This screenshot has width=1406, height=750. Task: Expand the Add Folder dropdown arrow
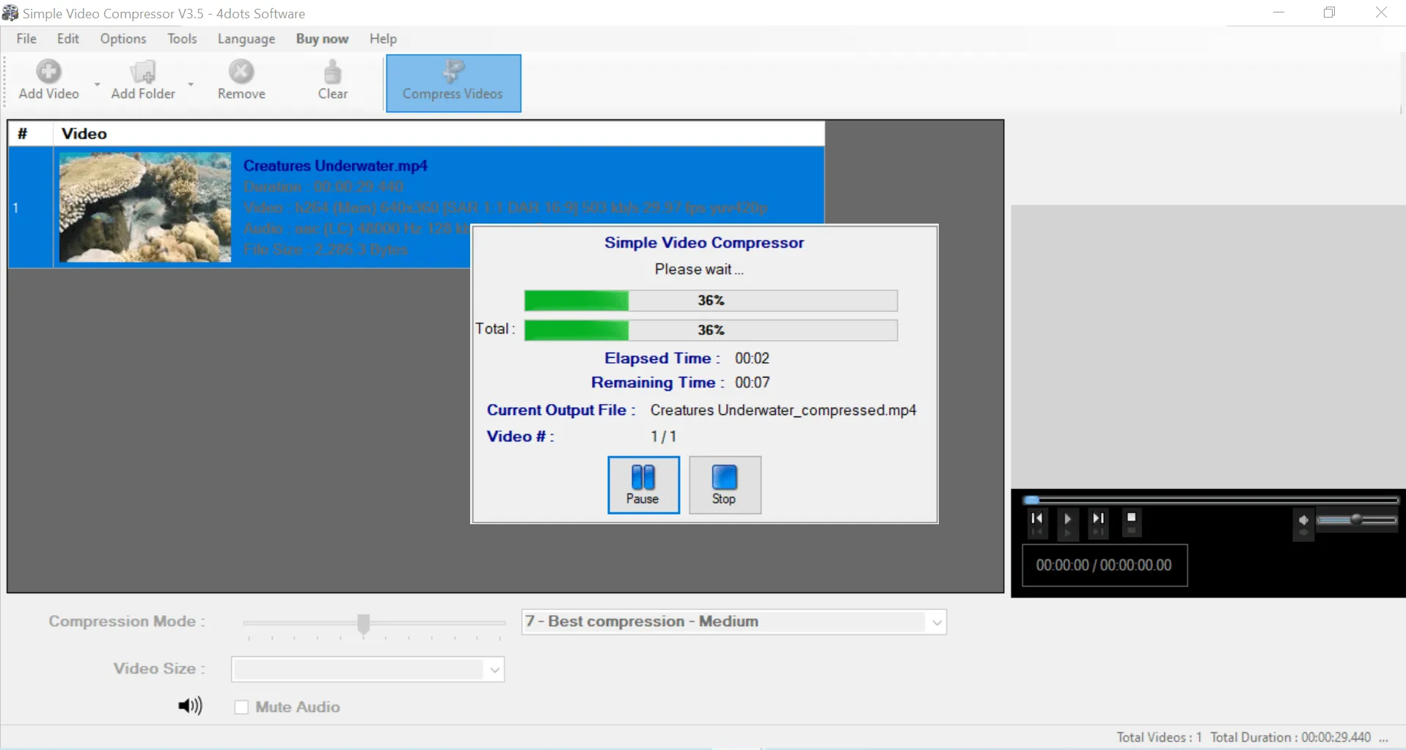coord(191,84)
